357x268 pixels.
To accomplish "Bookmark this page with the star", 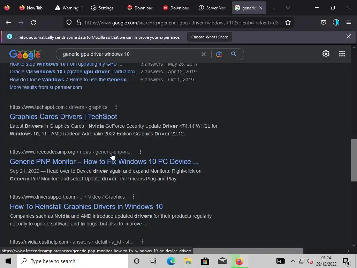I will (x=288, y=23).
